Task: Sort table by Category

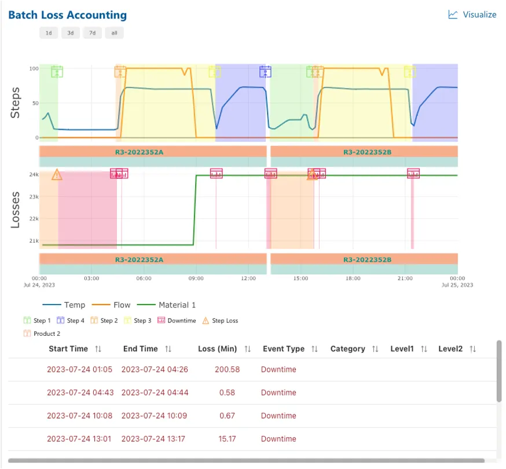Action: (375, 349)
